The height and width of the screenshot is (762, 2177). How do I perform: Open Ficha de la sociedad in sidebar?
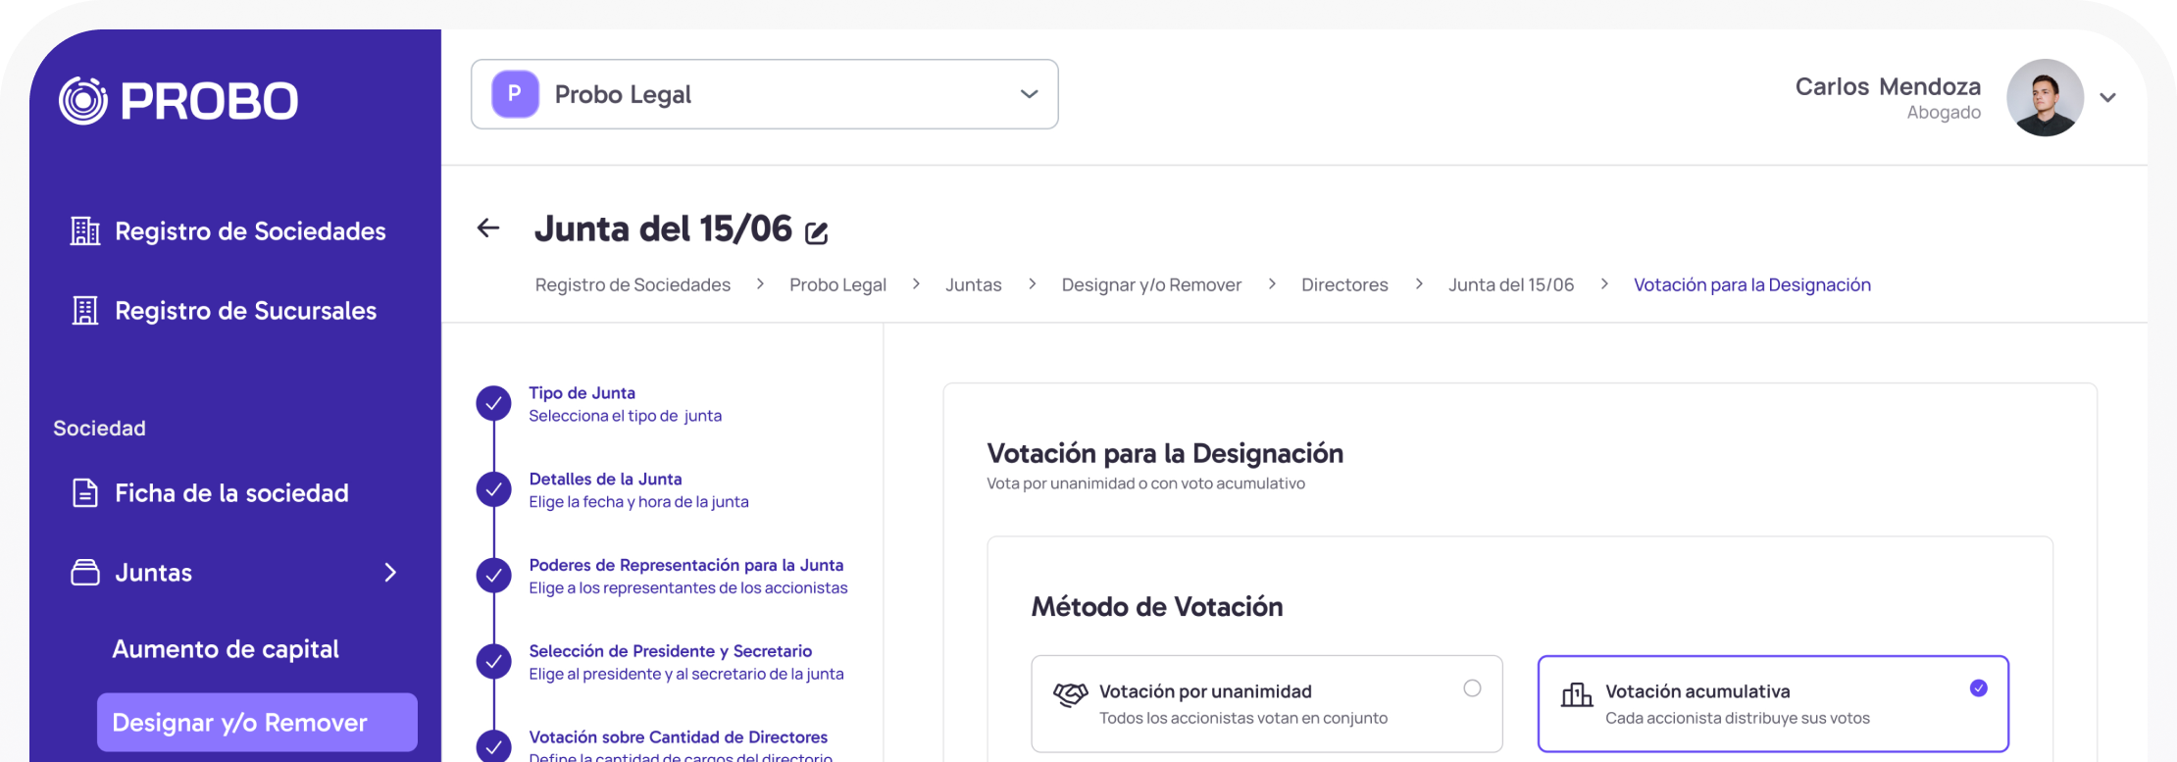click(x=211, y=492)
